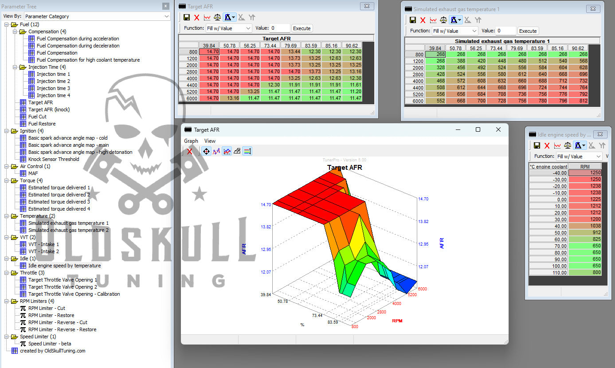Click the crosshair target icon in the graph toolbar

click(x=206, y=151)
